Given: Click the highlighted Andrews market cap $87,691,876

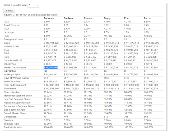Looking at the screenshot, I should [50, 67].
